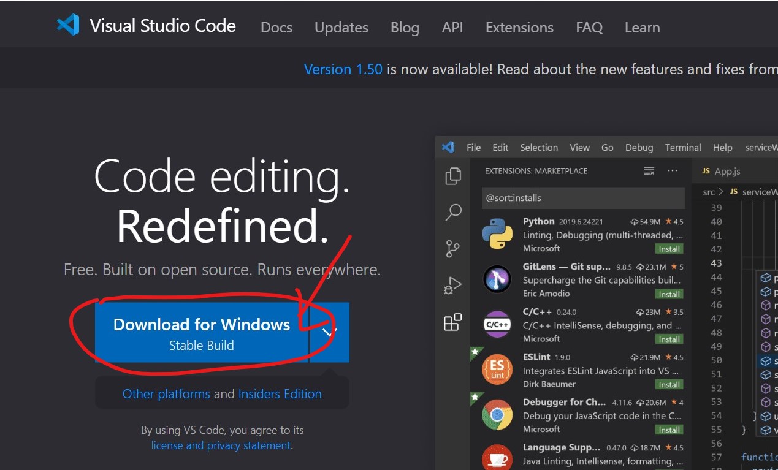Click the src breadcrumb segment
The height and width of the screenshot is (470, 778).
pos(709,192)
